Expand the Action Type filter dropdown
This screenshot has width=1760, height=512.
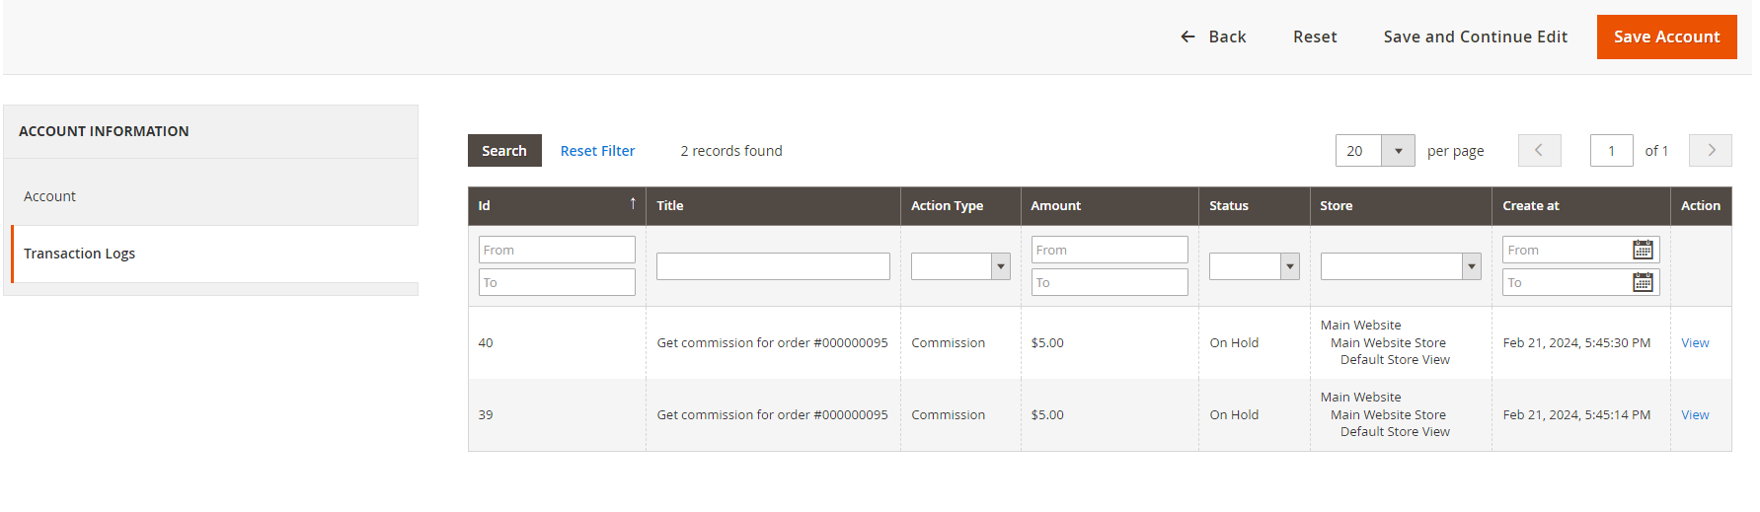959,266
